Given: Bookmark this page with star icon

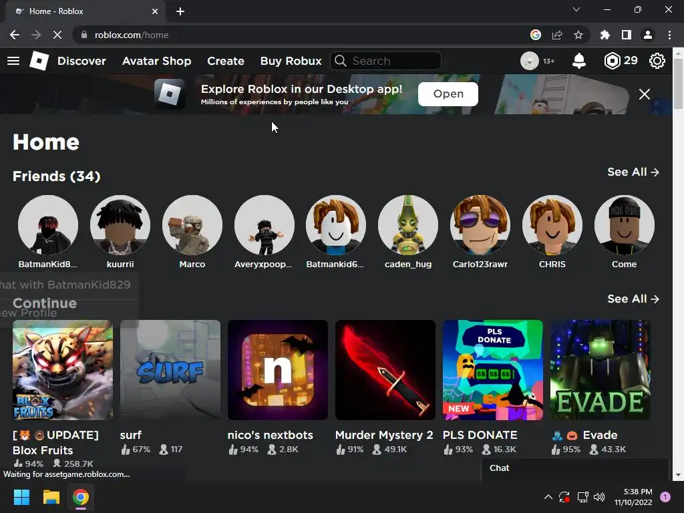Looking at the screenshot, I should (x=578, y=35).
